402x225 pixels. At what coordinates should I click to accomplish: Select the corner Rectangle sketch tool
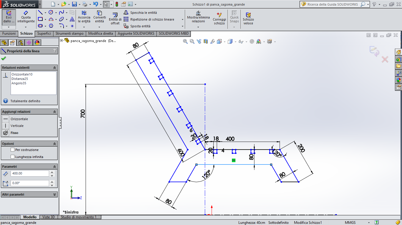click(40, 19)
